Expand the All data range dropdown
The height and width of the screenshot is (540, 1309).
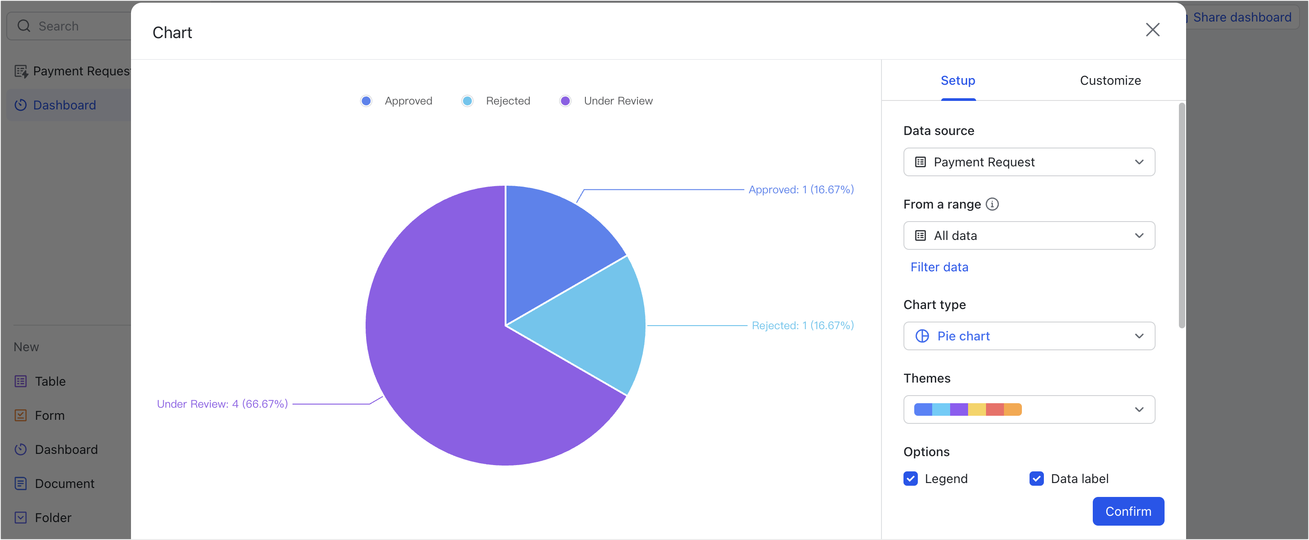pyautogui.click(x=1029, y=235)
